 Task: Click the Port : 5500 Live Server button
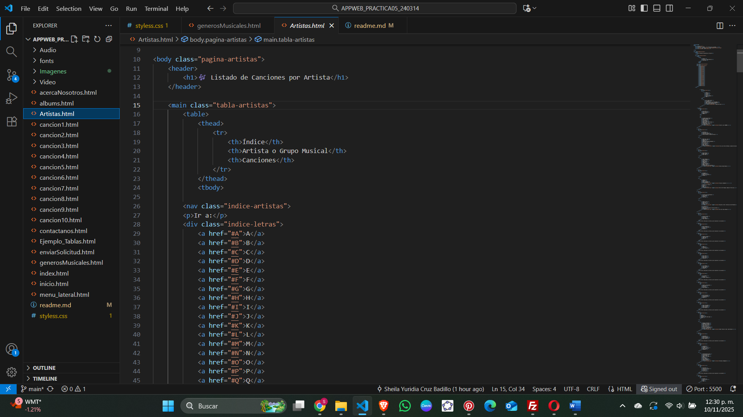click(x=704, y=389)
